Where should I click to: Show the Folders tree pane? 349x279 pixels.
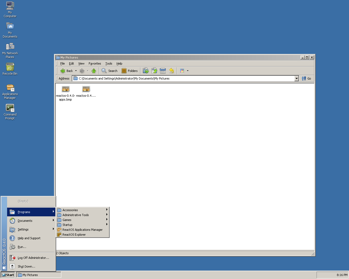(x=130, y=71)
